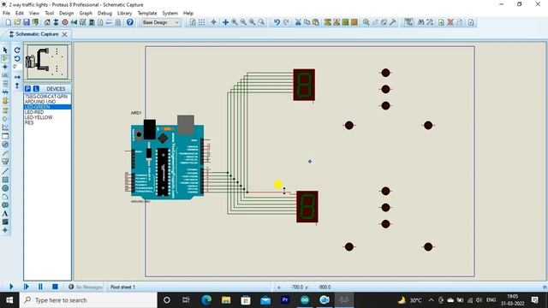Click the taskbar search box

click(88, 300)
